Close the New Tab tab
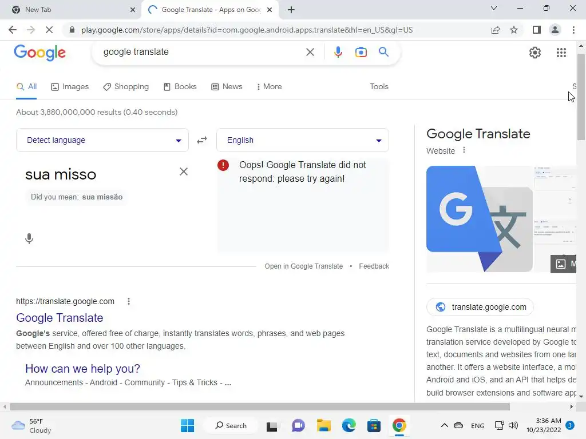 point(133,10)
